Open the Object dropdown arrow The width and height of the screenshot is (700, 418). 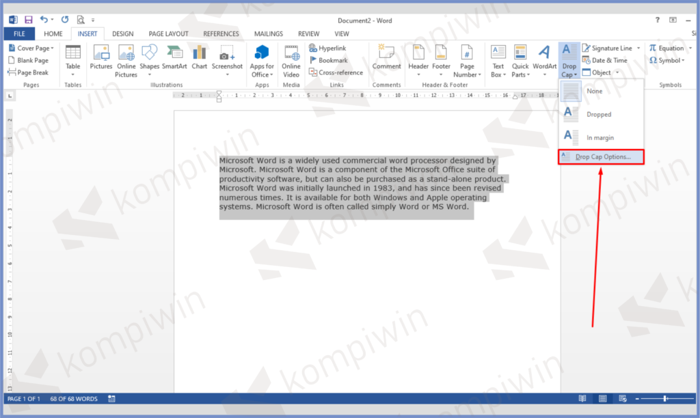(619, 72)
